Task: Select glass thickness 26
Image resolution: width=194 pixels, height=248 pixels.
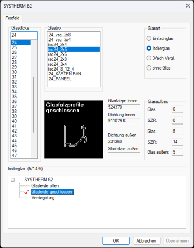Action: pos(21,52)
